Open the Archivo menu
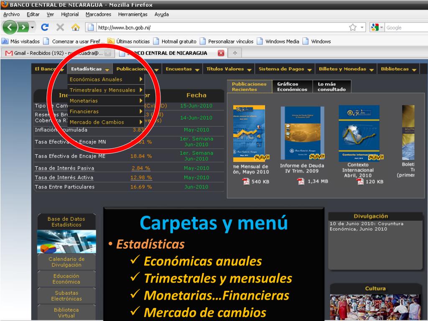This screenshot has width=428, height=321. coord(11,15)
